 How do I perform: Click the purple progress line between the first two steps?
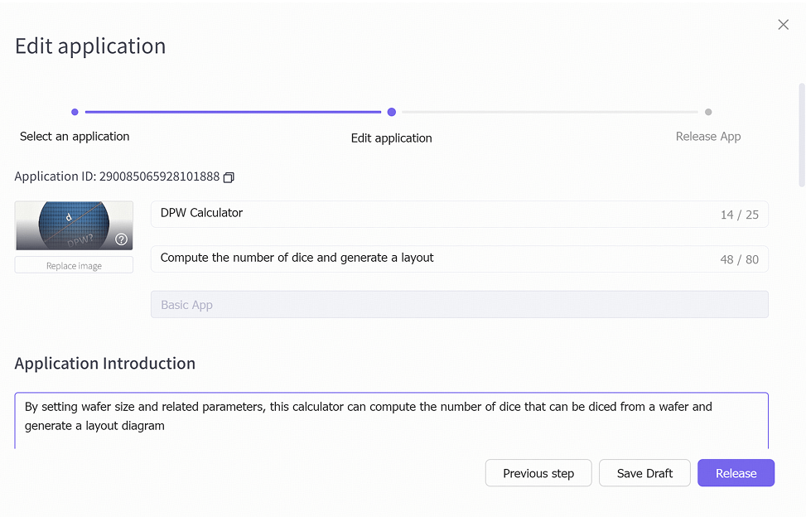point(233,112)
